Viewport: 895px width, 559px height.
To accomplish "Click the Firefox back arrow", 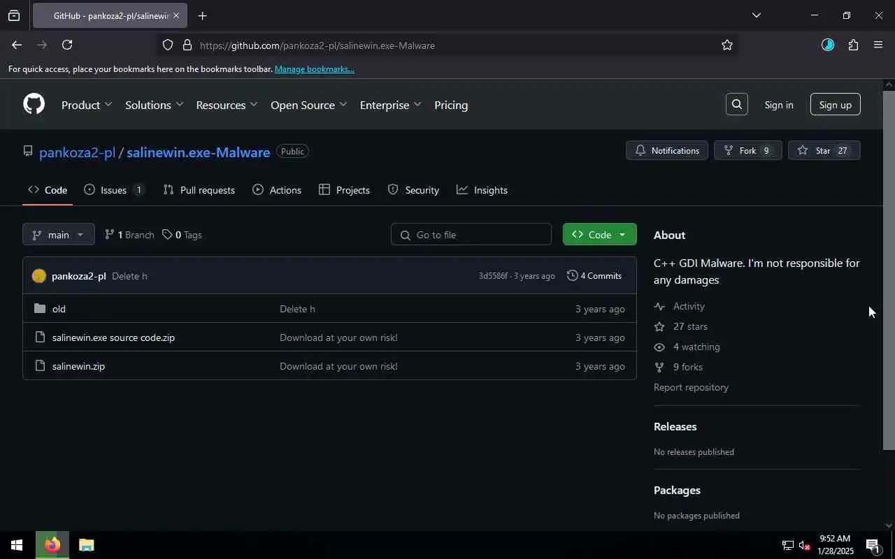I will coord(17,45).
